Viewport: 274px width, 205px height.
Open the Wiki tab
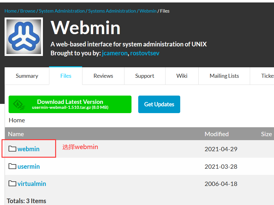[182, 76]
